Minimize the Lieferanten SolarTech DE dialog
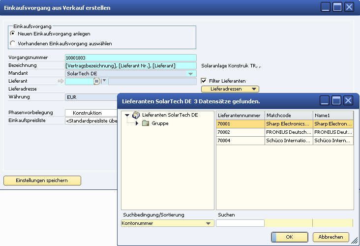The width and height of the screenshot is (360, 246). click(326, 101)
